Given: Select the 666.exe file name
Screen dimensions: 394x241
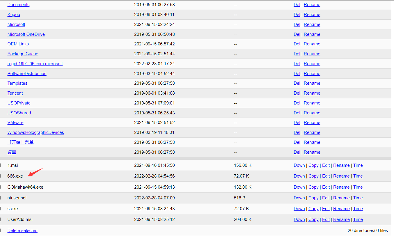Looking at the screenshot, I should [15, 176].
